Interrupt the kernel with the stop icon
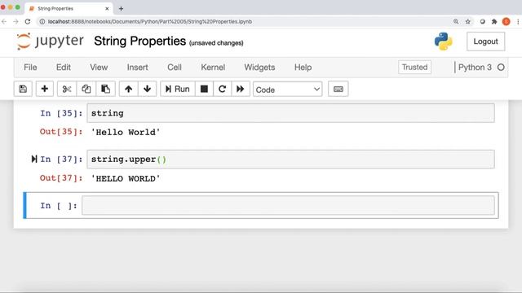 coord(204,89)
